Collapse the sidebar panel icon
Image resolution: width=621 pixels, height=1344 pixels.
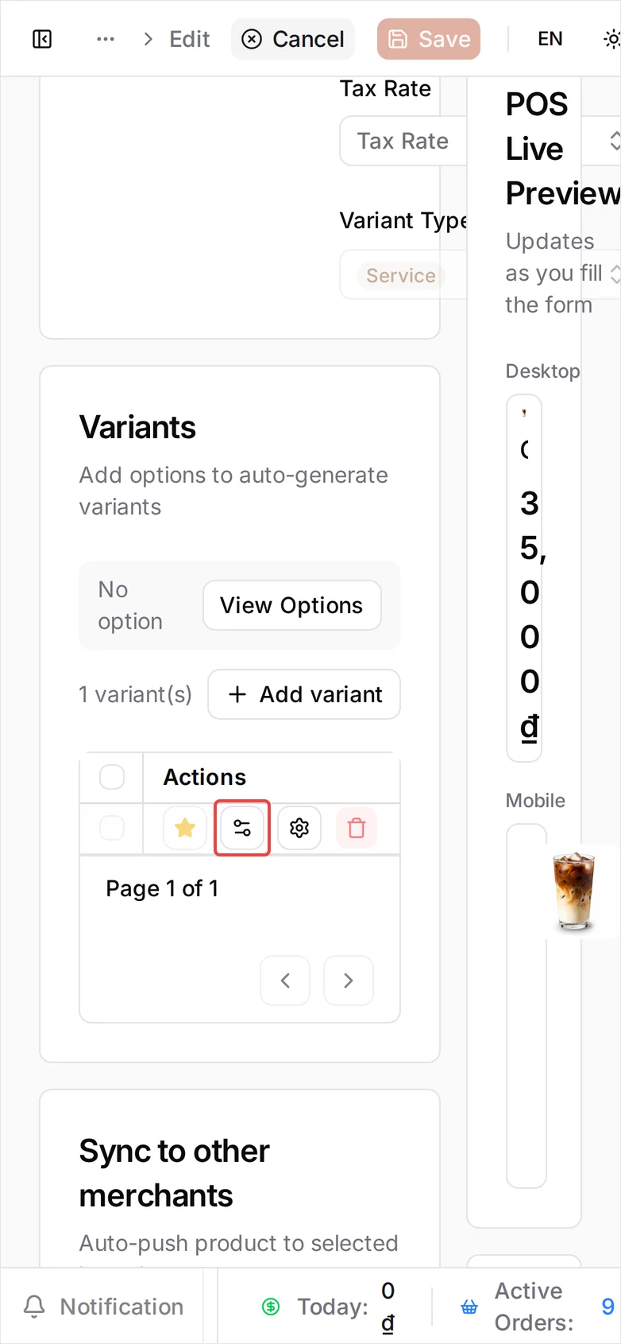click(x=42, y=39)
